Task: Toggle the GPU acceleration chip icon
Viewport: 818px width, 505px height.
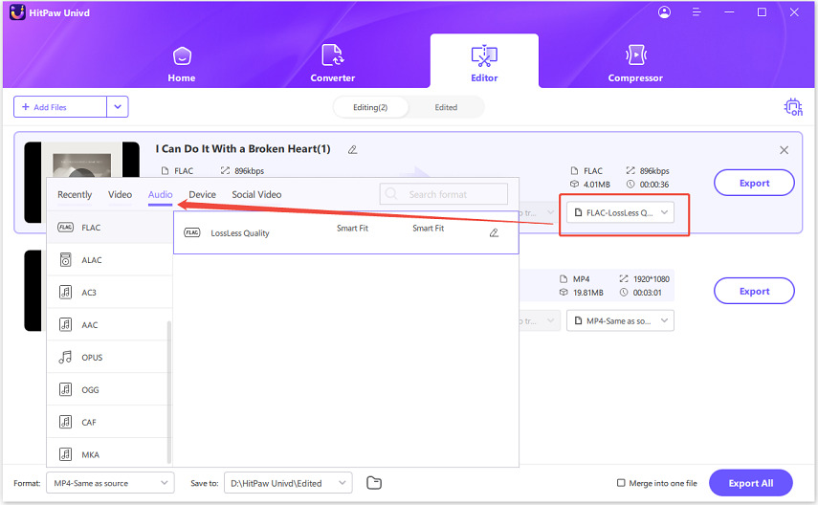Action: (792, 107)
